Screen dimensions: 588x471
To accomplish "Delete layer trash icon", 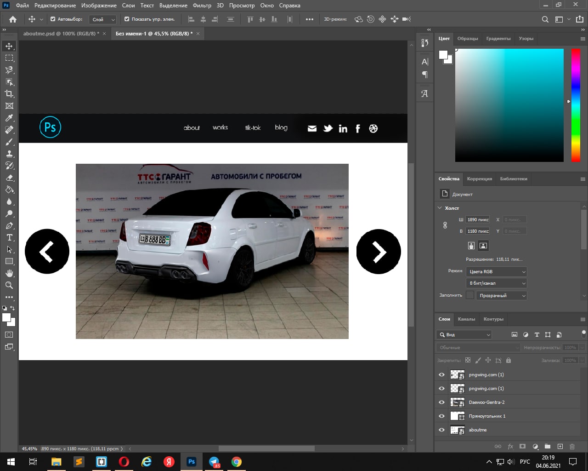I will click(572, 446).
